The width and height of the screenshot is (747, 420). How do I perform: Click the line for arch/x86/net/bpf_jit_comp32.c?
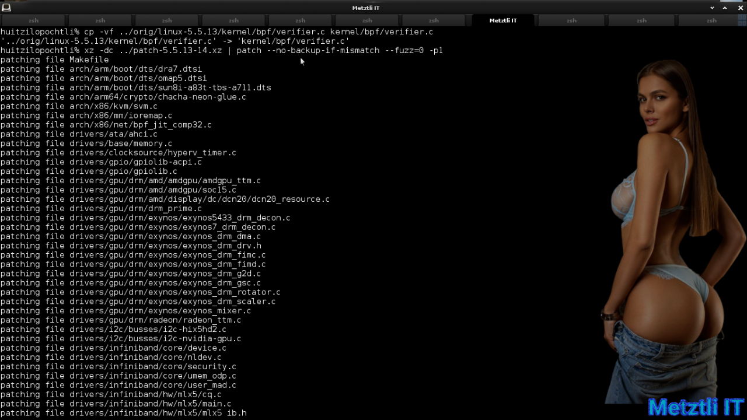(x=106, y=125)
